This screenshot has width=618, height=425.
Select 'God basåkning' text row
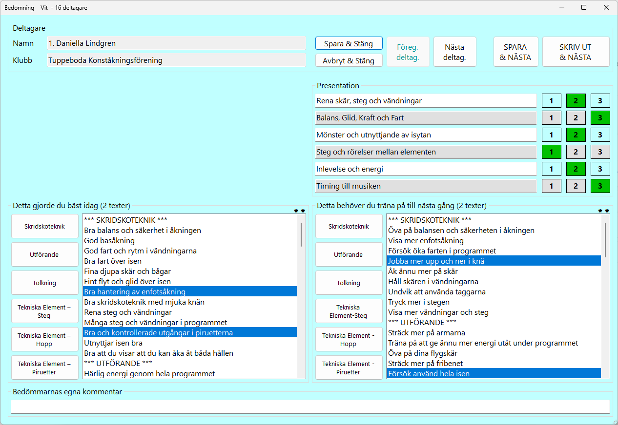click(x=190, y=240)
